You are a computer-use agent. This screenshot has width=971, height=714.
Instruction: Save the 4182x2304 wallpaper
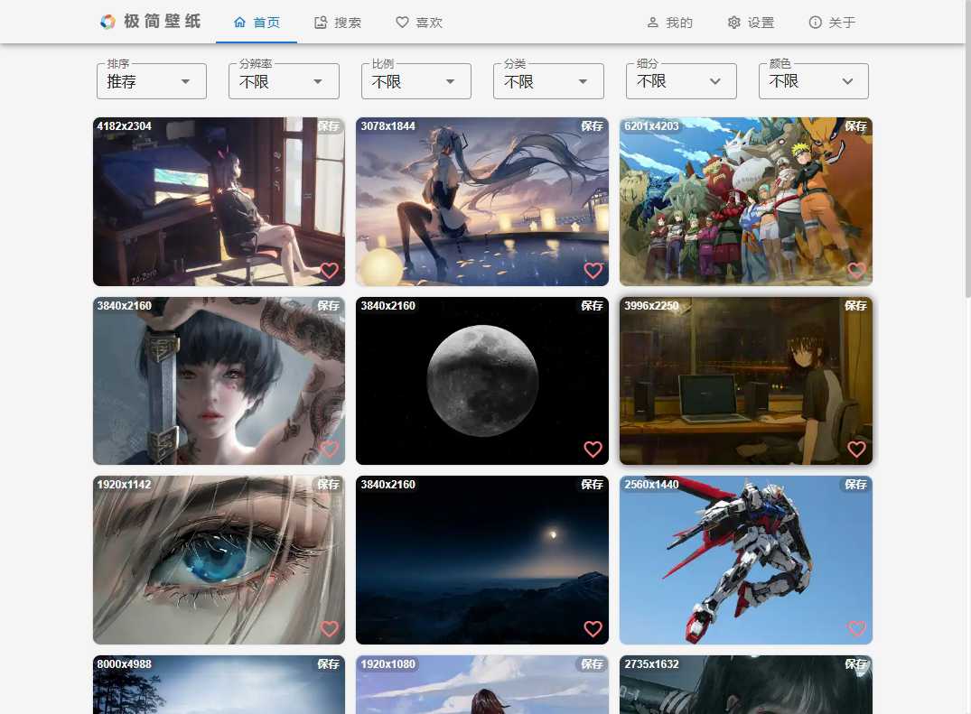[329, 126]
